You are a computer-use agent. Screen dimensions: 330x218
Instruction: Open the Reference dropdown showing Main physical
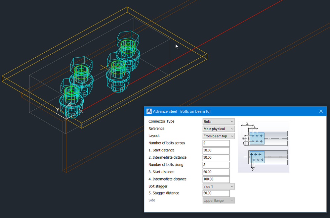[x=219, y=129]
